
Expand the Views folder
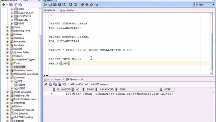click(7, 27)
